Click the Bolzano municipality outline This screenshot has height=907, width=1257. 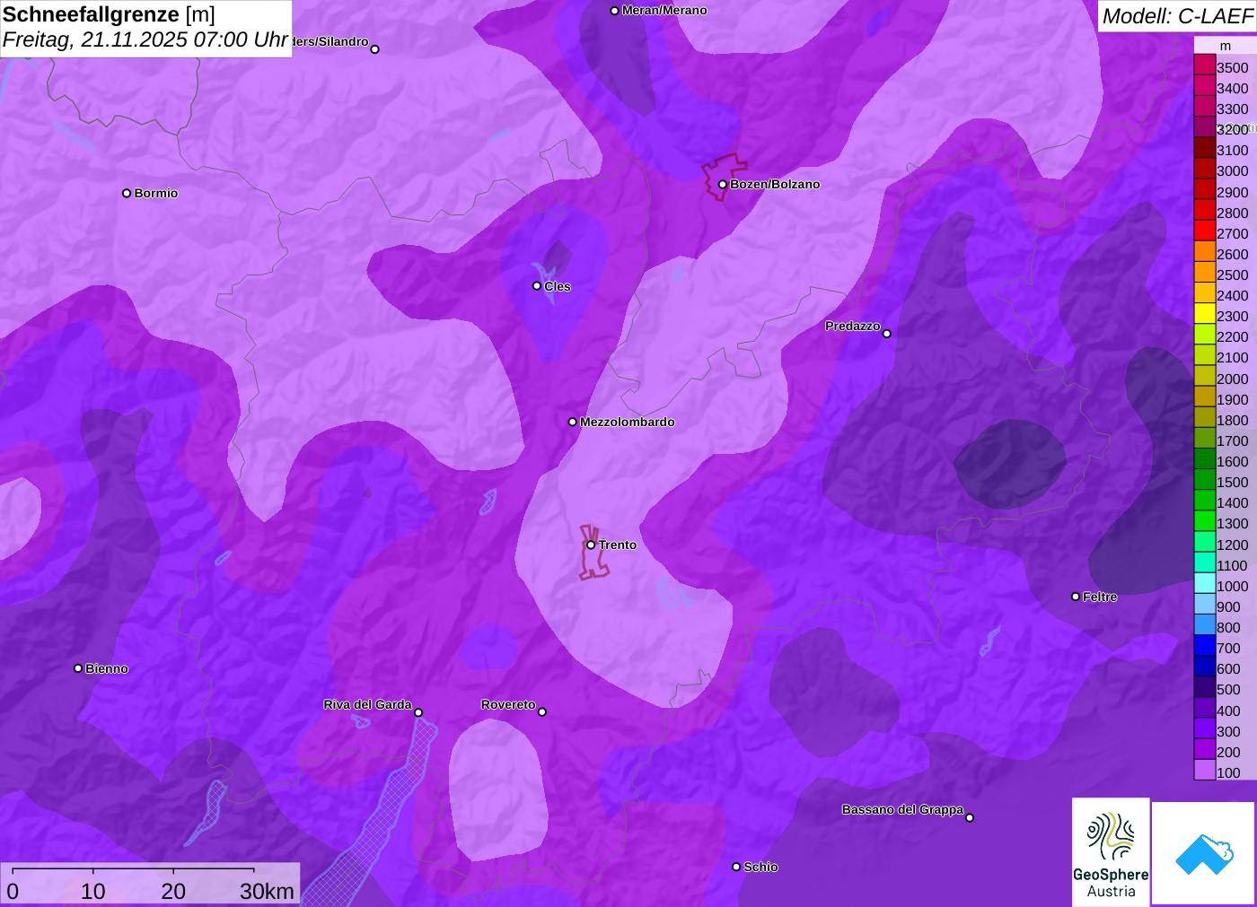click(723, 177)
